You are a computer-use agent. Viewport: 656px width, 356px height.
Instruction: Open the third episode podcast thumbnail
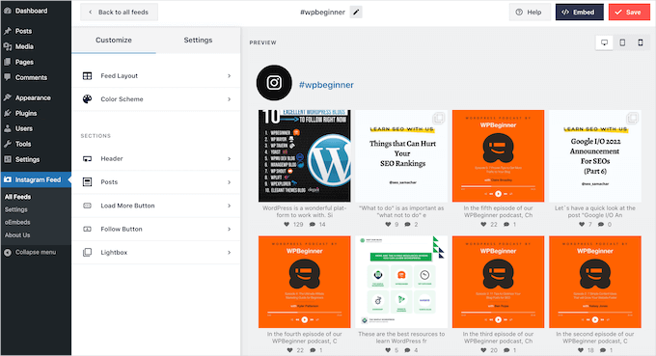point(499,282)
